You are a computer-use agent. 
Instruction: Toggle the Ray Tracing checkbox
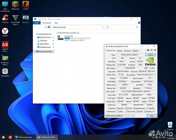tap(126, 111)
